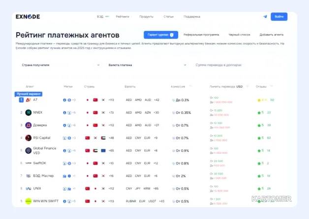This screenshot has height=219, width=309.
Task: Click the EXNODE logo
Action: click(x=28, y=17)
